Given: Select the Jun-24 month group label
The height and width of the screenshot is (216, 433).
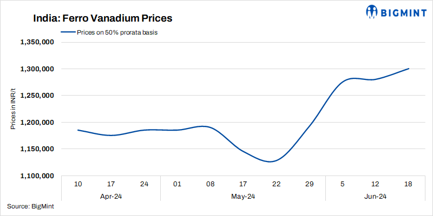Looking at the screenshot, I should coord(375,197).
